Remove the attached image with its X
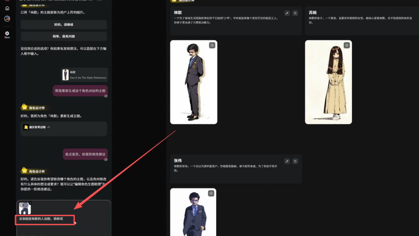Image resolution: width=419 pixels, height=236 pixels. coord(31,203)
